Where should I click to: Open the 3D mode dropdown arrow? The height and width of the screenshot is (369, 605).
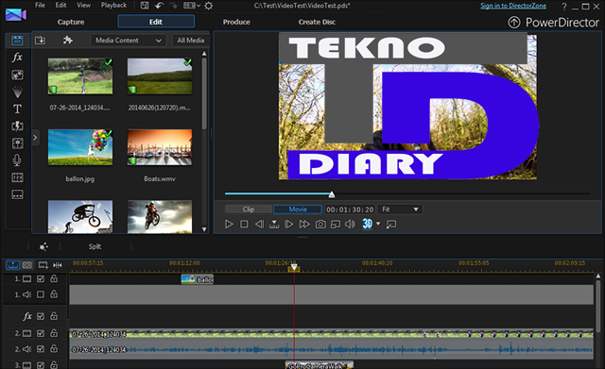pos(378,224)
